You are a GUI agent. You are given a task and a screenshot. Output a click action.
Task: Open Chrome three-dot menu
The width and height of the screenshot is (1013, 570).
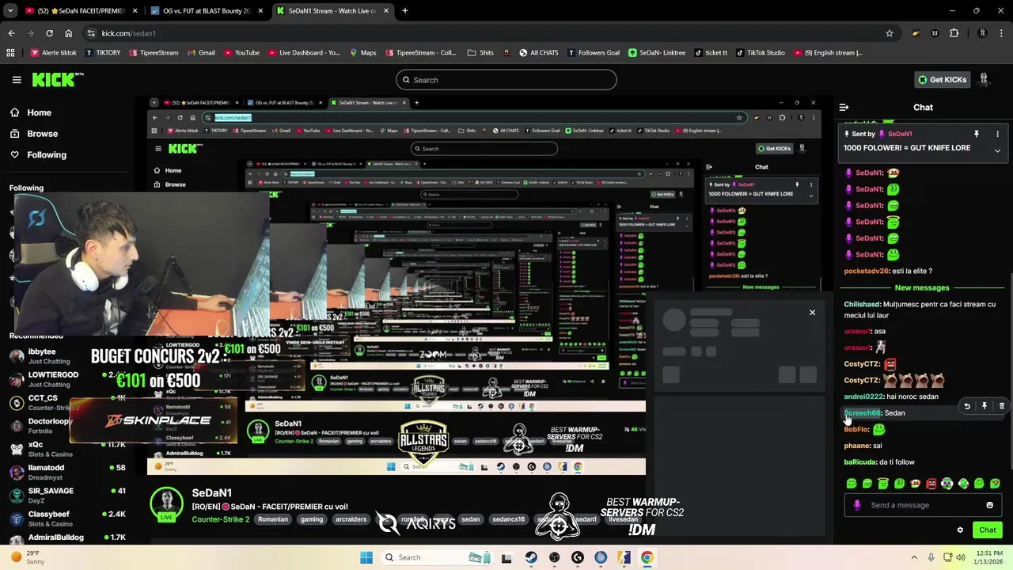[x=1001, y=33]
